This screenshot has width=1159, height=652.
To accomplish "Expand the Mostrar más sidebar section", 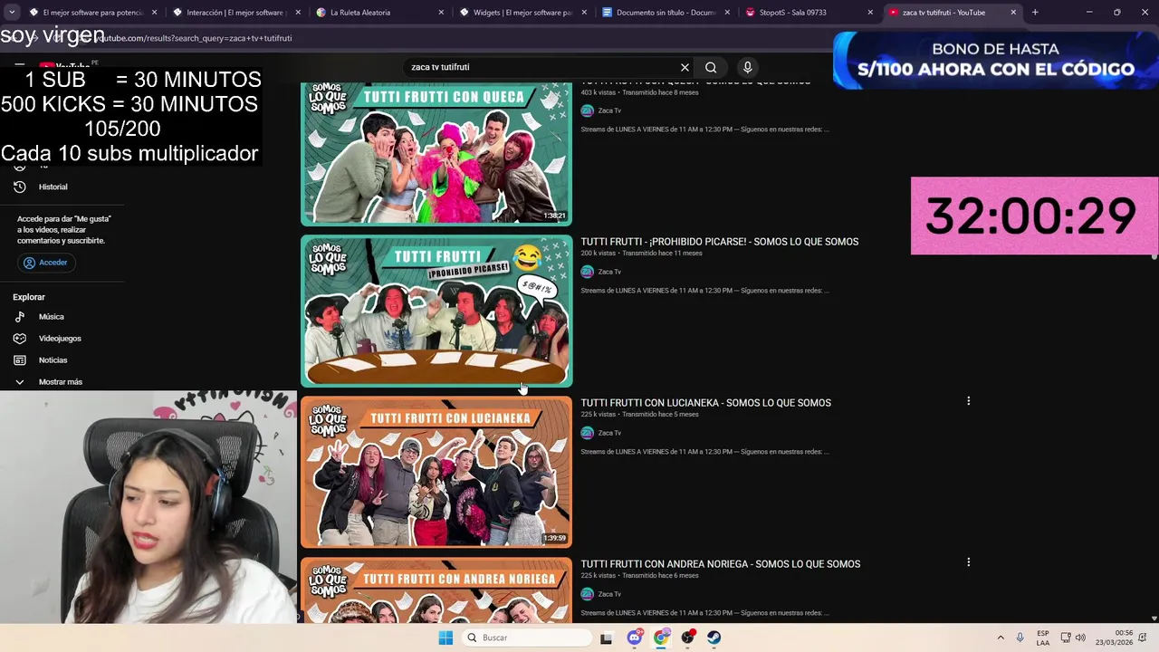I will click(60, 382).
